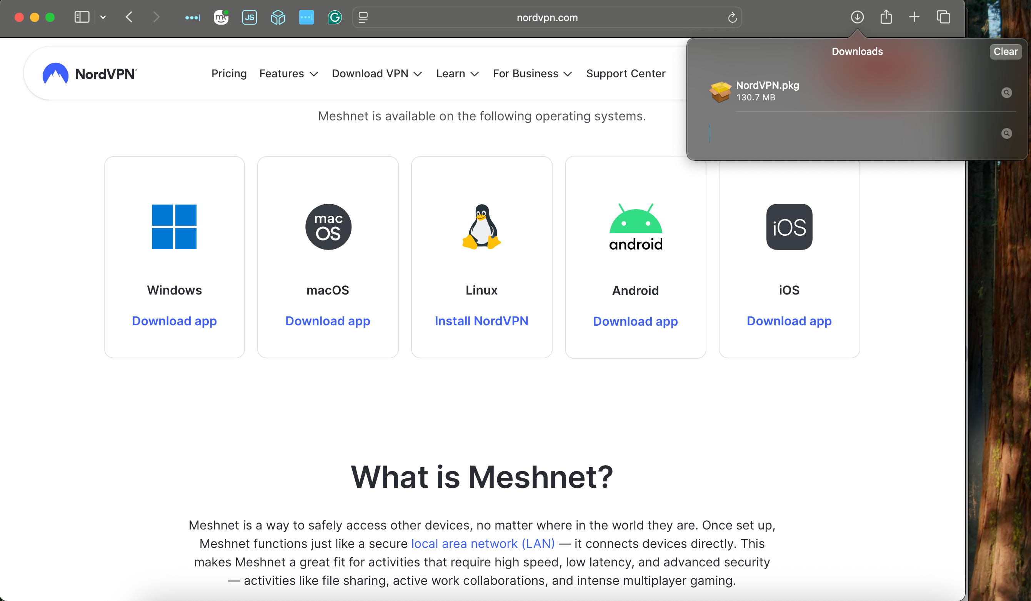
Task: Open the Grammarly extension icon
Action: click(x=335, y=17)
